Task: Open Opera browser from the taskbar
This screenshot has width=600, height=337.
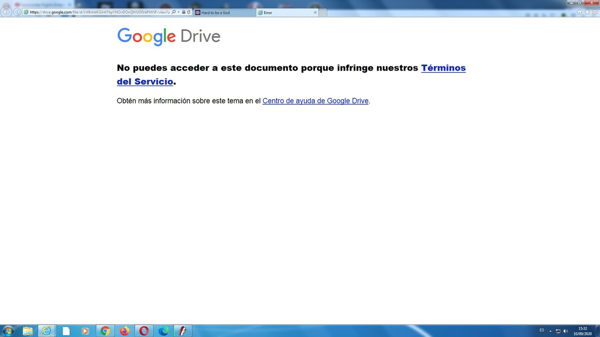Action: click(x=144, y=331)
